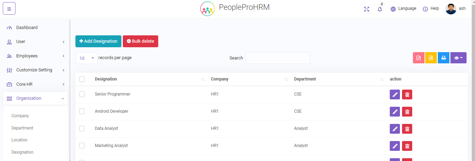
Task: Open the notifications bell icon
Action: [x=380, y=9]
